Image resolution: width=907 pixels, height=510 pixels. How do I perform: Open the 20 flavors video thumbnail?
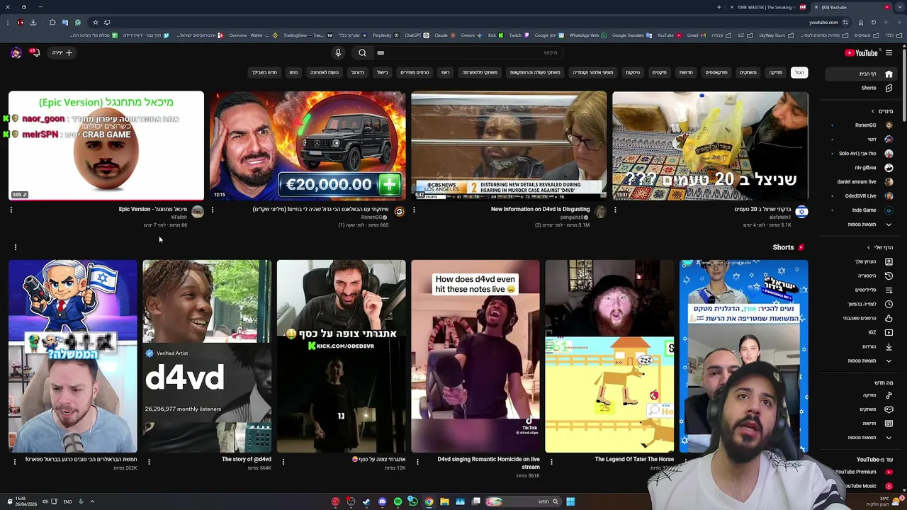tap(710, 146)
